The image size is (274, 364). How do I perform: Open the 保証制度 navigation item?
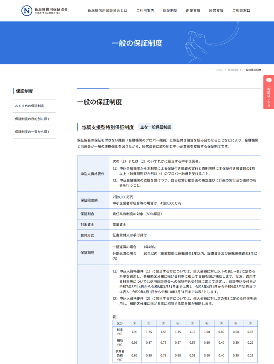tap(170, 11)
